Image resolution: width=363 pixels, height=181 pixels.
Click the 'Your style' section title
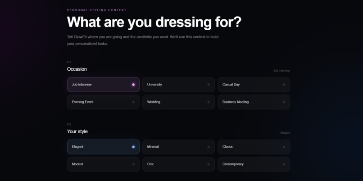[77, 131]
